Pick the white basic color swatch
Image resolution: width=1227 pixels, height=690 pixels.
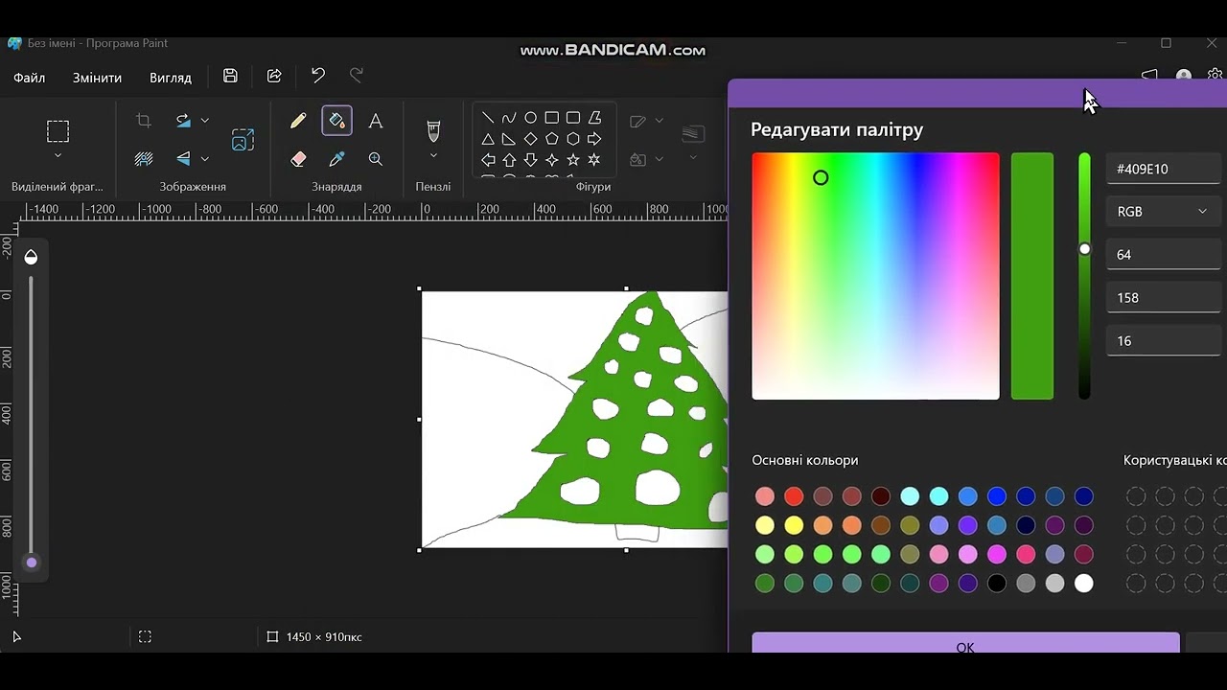tap(1084, 583)
